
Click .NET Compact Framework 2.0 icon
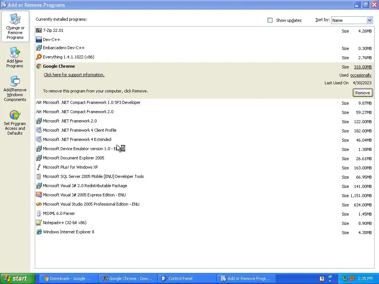38,112
